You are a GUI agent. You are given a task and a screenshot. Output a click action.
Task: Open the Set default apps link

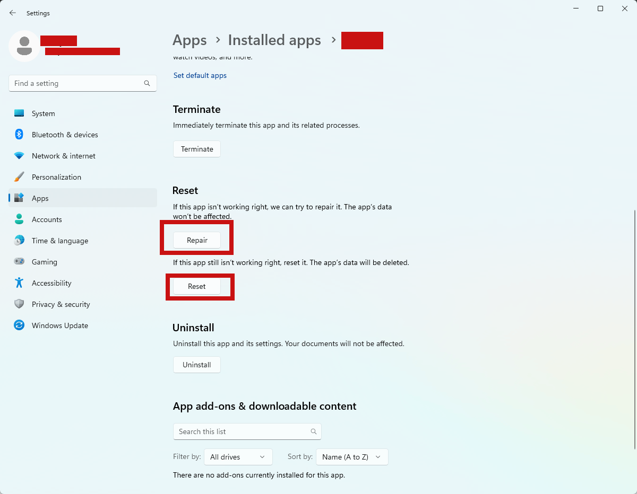(x=200, y=75)
